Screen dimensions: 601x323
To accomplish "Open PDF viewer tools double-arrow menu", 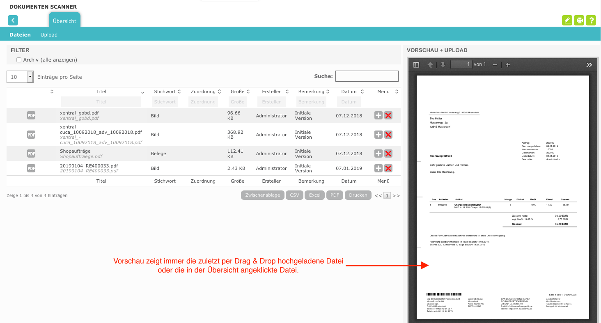I will [589, 65].
